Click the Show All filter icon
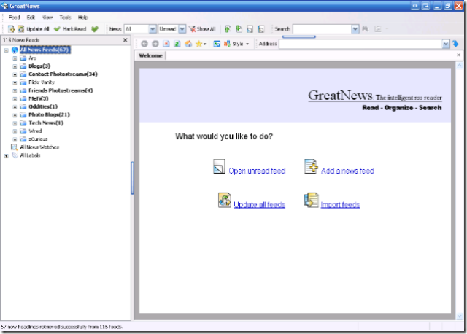This screenshot has width=467, height=334. point(192,29)
